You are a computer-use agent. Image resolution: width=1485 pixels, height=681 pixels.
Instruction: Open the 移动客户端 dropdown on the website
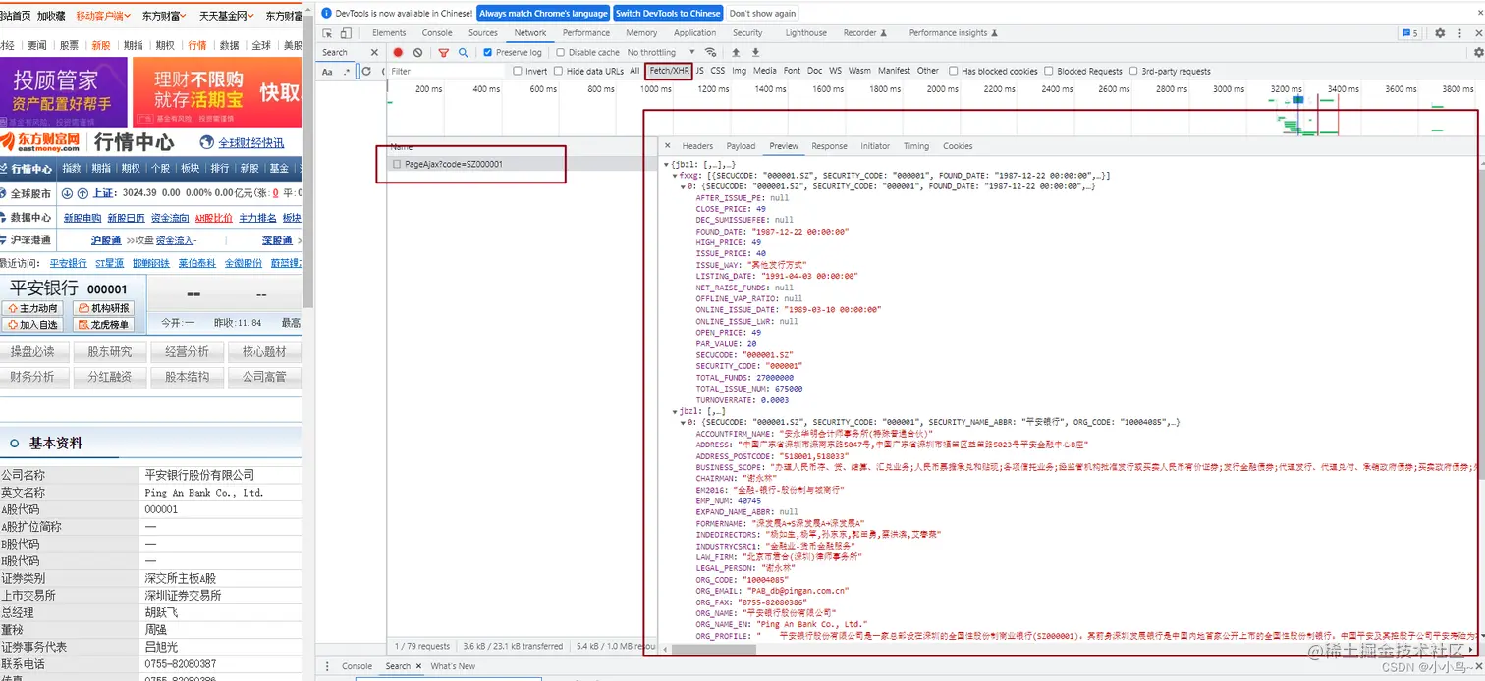pyautogui.click(x=102, y=16)
